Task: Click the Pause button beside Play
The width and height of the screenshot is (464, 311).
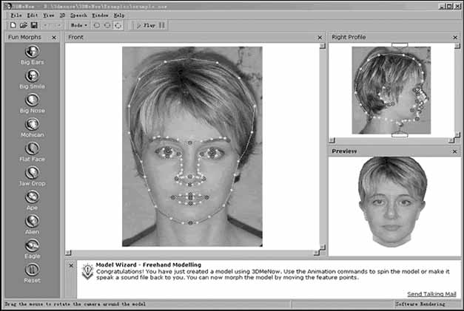Action: click(163, 25)
